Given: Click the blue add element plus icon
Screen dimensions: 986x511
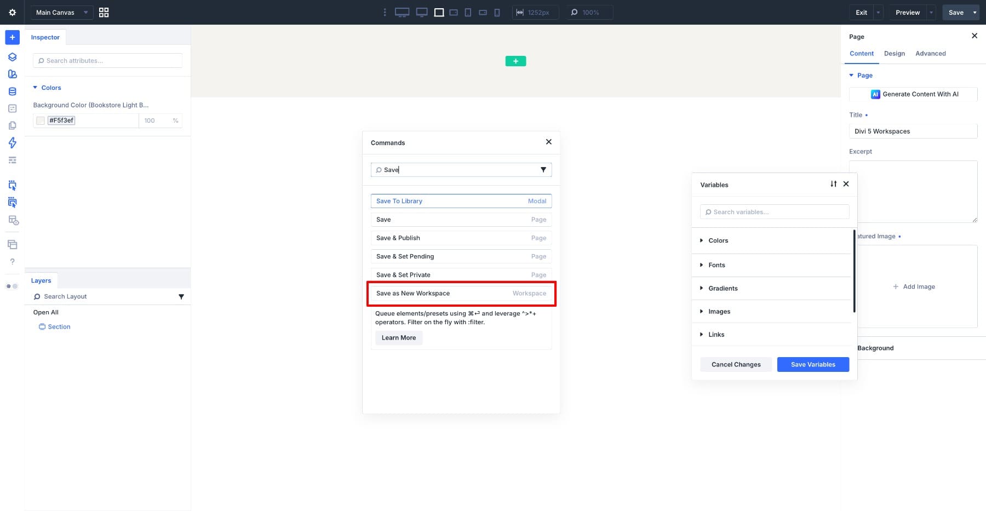Looking at the screenshot, I should pos(12,37).
